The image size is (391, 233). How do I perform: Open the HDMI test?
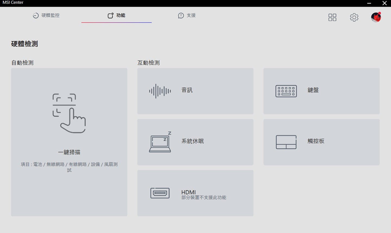point(195,193)
